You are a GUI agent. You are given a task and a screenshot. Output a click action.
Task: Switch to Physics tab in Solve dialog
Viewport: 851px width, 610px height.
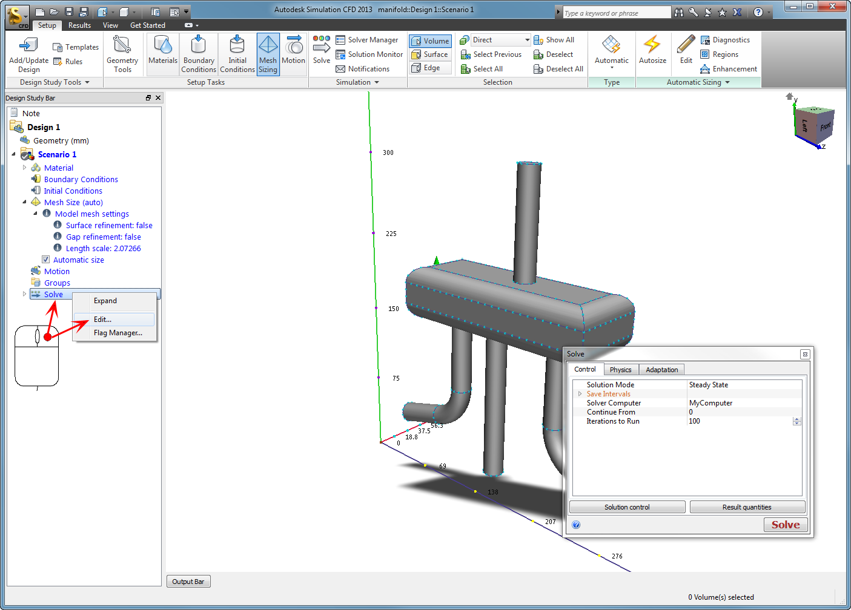[x=620, y=370]
